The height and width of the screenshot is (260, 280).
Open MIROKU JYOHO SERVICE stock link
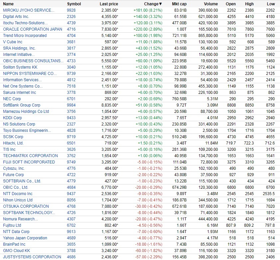coord(29,10)
